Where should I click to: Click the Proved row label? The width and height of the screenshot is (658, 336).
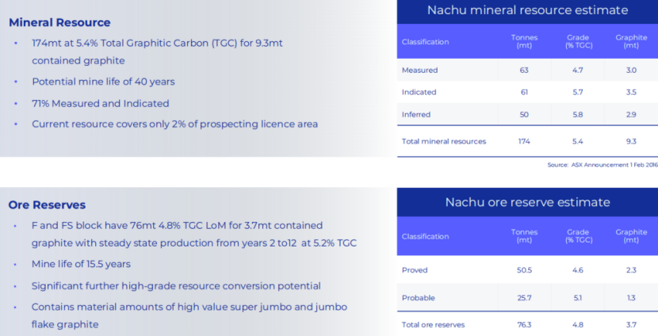(415, 270)
